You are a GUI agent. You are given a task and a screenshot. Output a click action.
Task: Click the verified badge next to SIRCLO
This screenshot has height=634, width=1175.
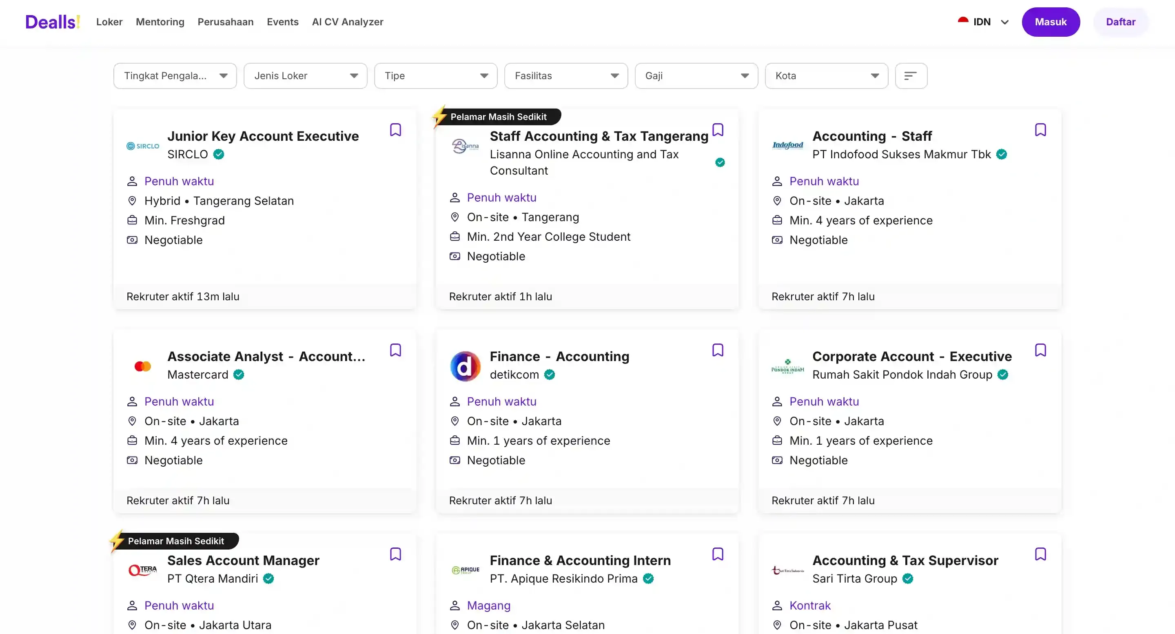pos(219,154)
